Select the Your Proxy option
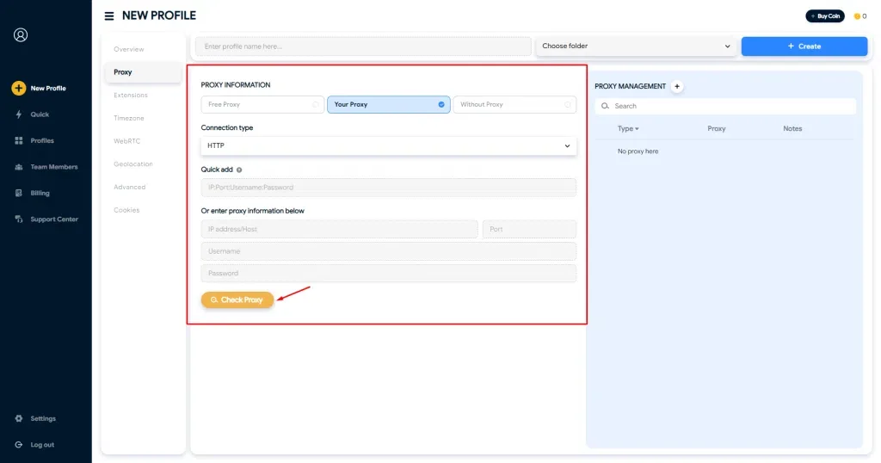The image size is (881, 463). pyautogui.click(x=389, y=104)
